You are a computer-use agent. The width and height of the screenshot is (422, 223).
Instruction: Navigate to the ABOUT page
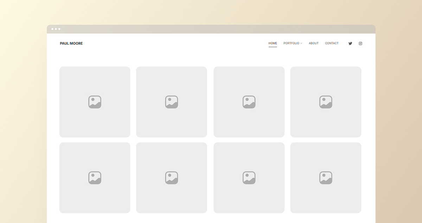(x=313, y=43)
